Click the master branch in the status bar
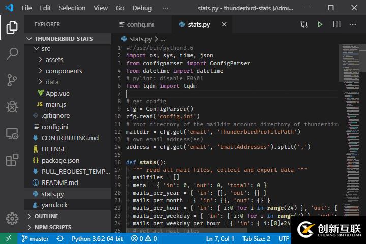 tap(35, 238)
